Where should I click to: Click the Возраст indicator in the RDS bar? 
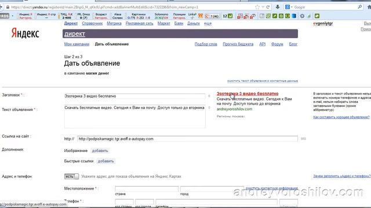click(x=101, y=16)
